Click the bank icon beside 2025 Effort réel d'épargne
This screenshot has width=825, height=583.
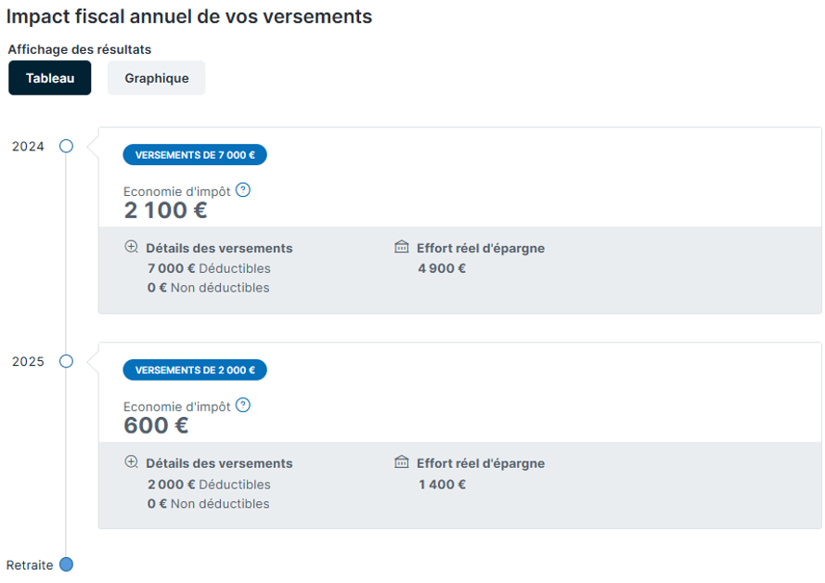pyautogui.click(x=402, y=461)
